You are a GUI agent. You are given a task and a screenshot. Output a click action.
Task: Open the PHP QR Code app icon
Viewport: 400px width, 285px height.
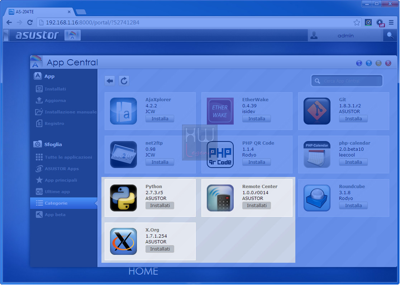tap(220, 154)
